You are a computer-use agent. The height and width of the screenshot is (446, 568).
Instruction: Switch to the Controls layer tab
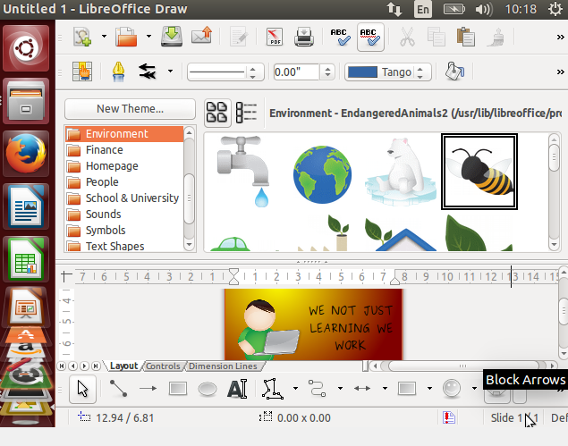[163, 366]
